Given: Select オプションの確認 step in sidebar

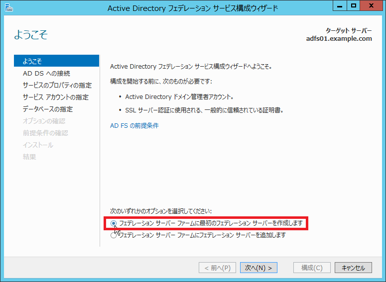Looking at the screenshot, I should coord(44,121).
